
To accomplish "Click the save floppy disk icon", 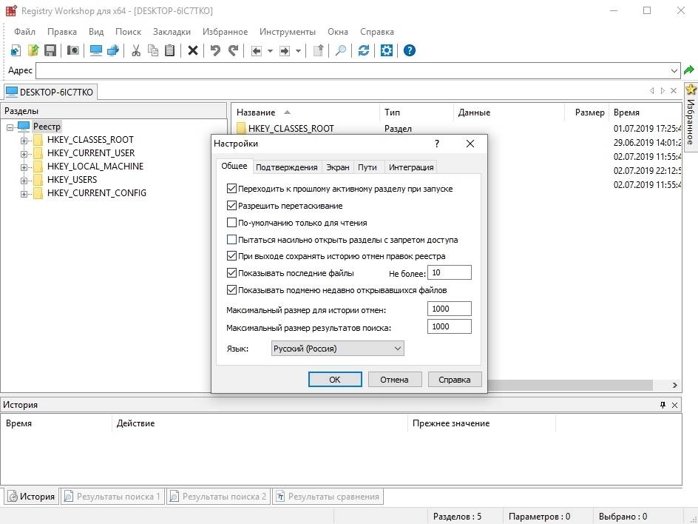I will coord(50,50).
